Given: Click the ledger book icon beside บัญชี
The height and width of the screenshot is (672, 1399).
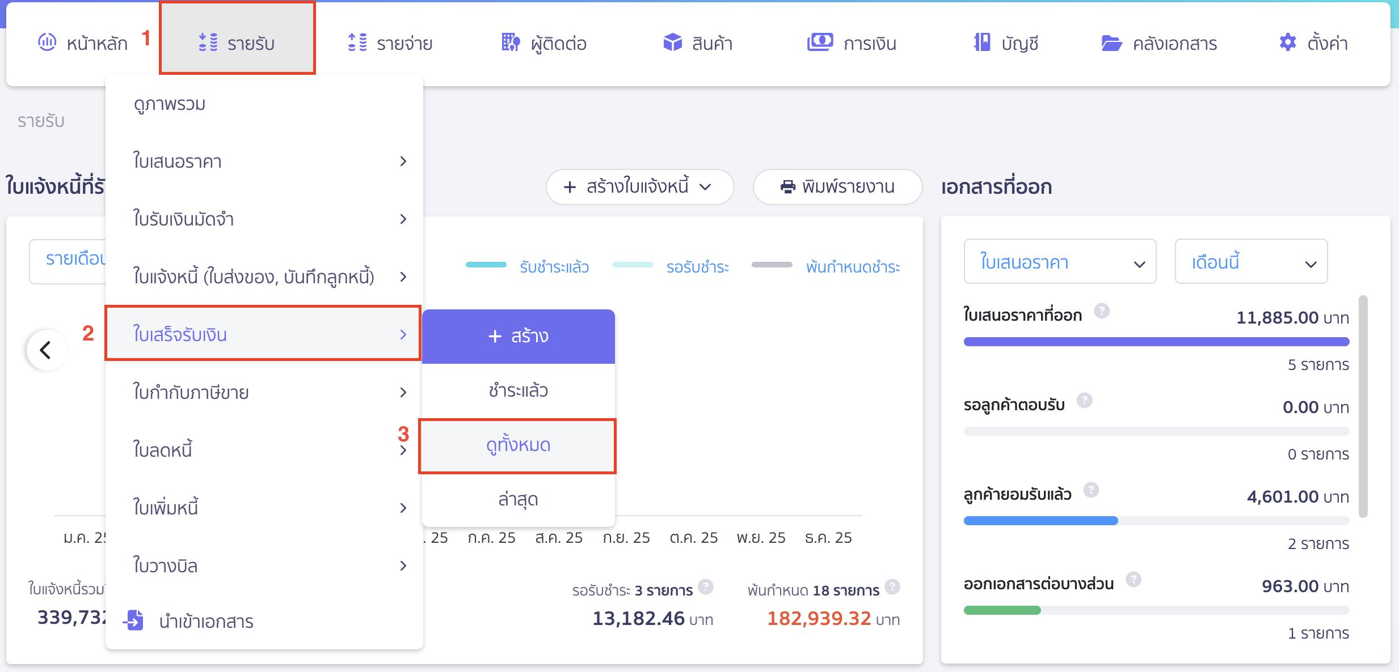Looking at the screenshot, I should 982,42.
